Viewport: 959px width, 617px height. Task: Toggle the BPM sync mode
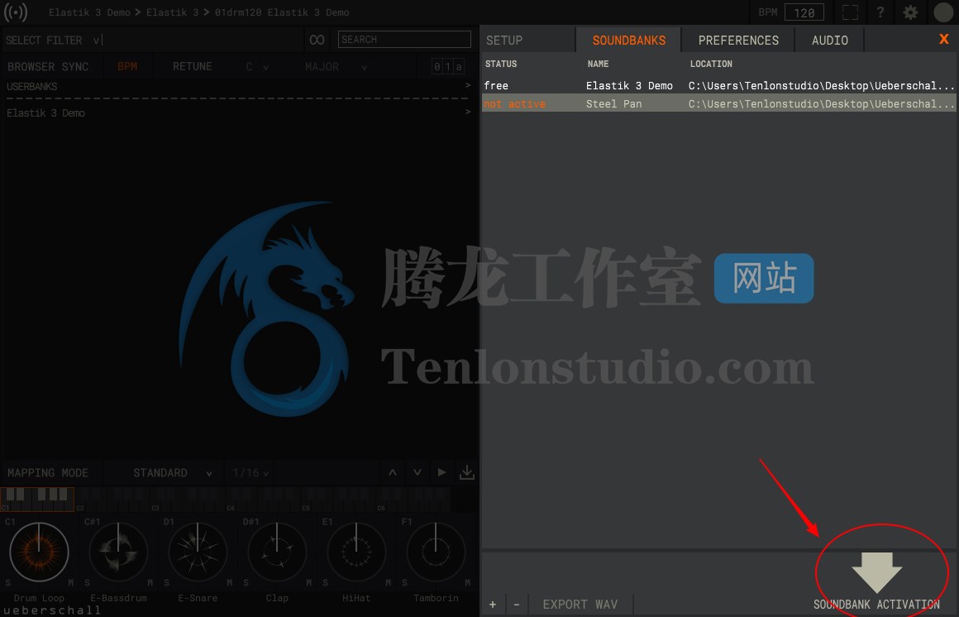pyautogui.click(x=127, y=66)
